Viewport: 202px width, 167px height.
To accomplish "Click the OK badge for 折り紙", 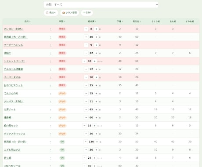I will (x=62, y=158).
